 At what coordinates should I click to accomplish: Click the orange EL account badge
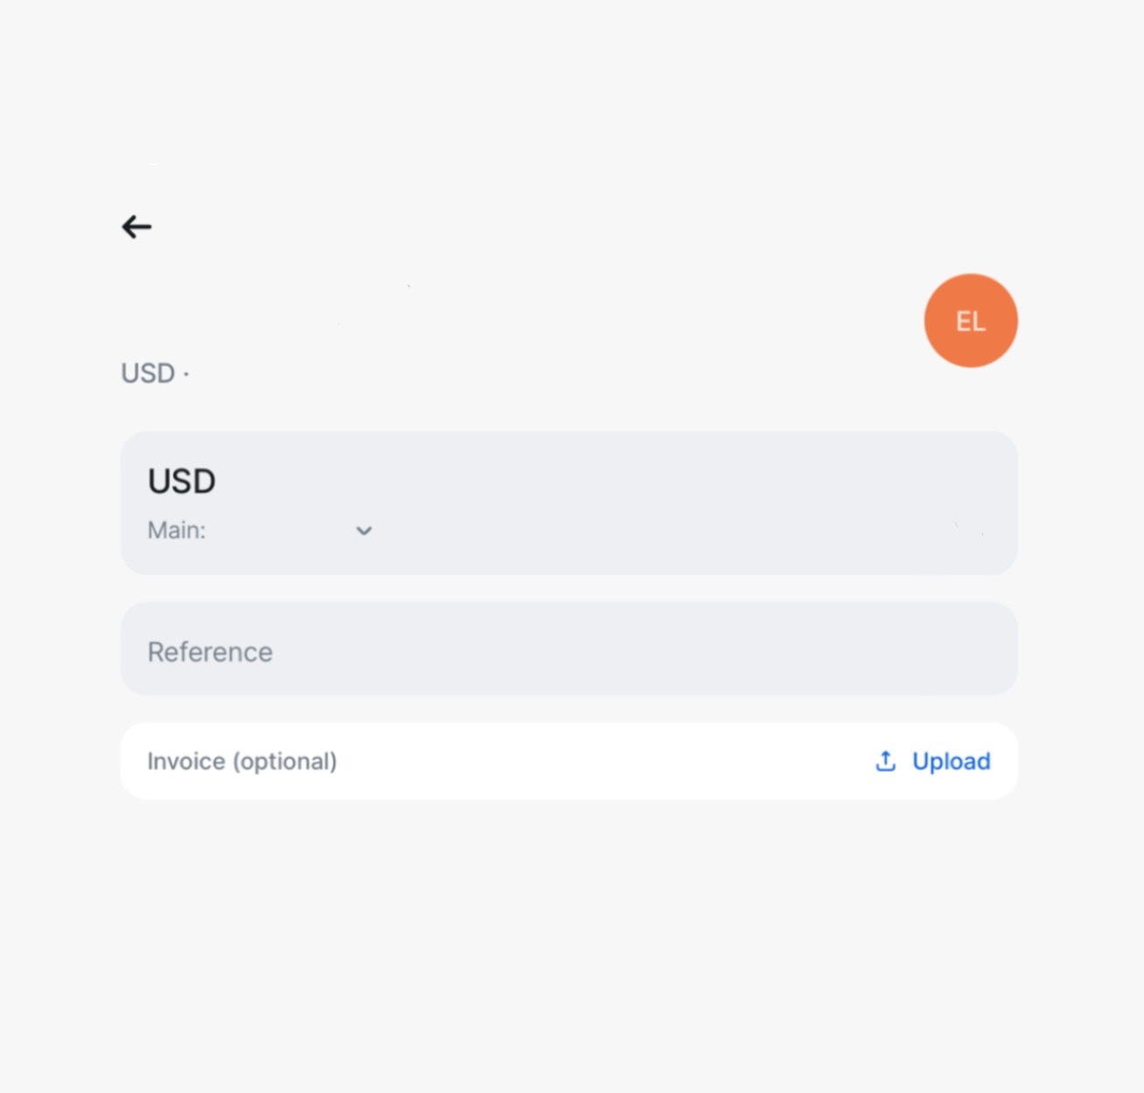970,319
